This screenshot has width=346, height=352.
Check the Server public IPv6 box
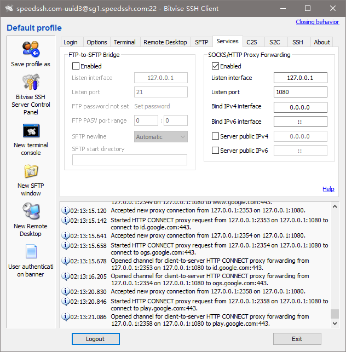tap(215, 151)
